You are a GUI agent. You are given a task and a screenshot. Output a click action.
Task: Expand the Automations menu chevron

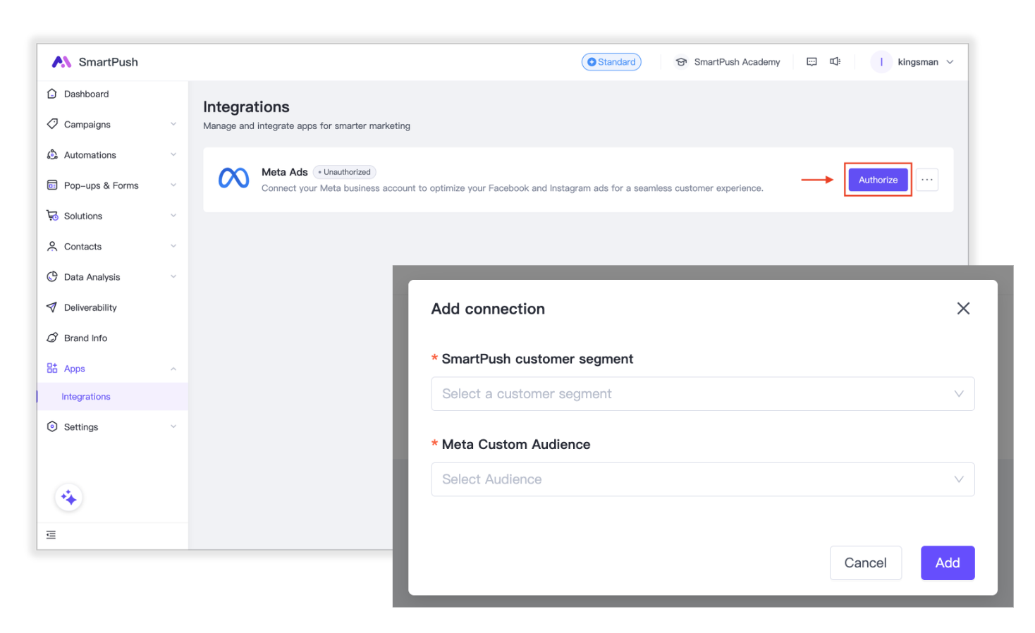pyautogui.click(x=173, y=154)
